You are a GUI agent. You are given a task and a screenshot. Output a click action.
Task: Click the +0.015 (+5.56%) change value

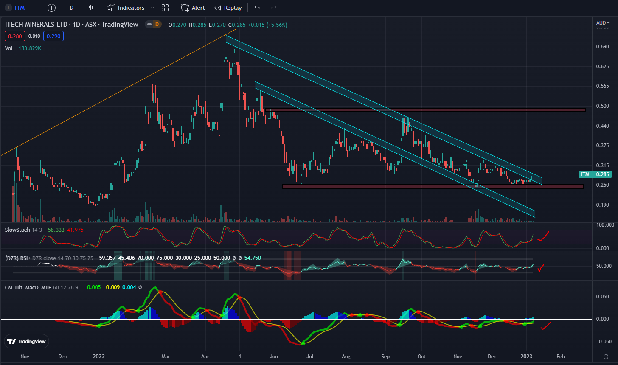click(x=267, y=25)
